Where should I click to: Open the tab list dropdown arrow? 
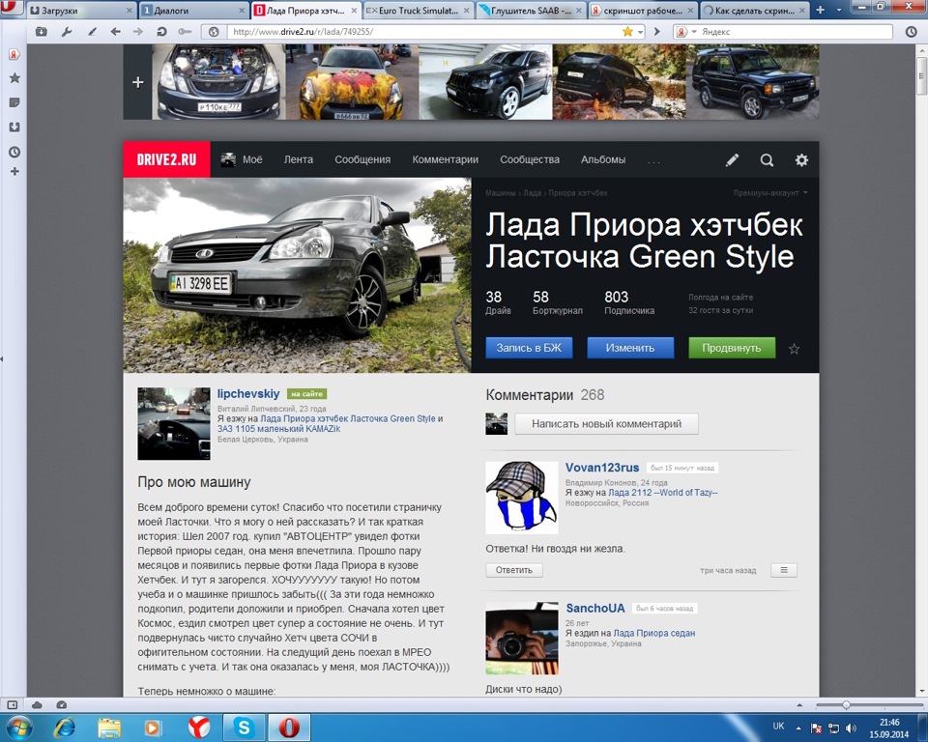839,10
